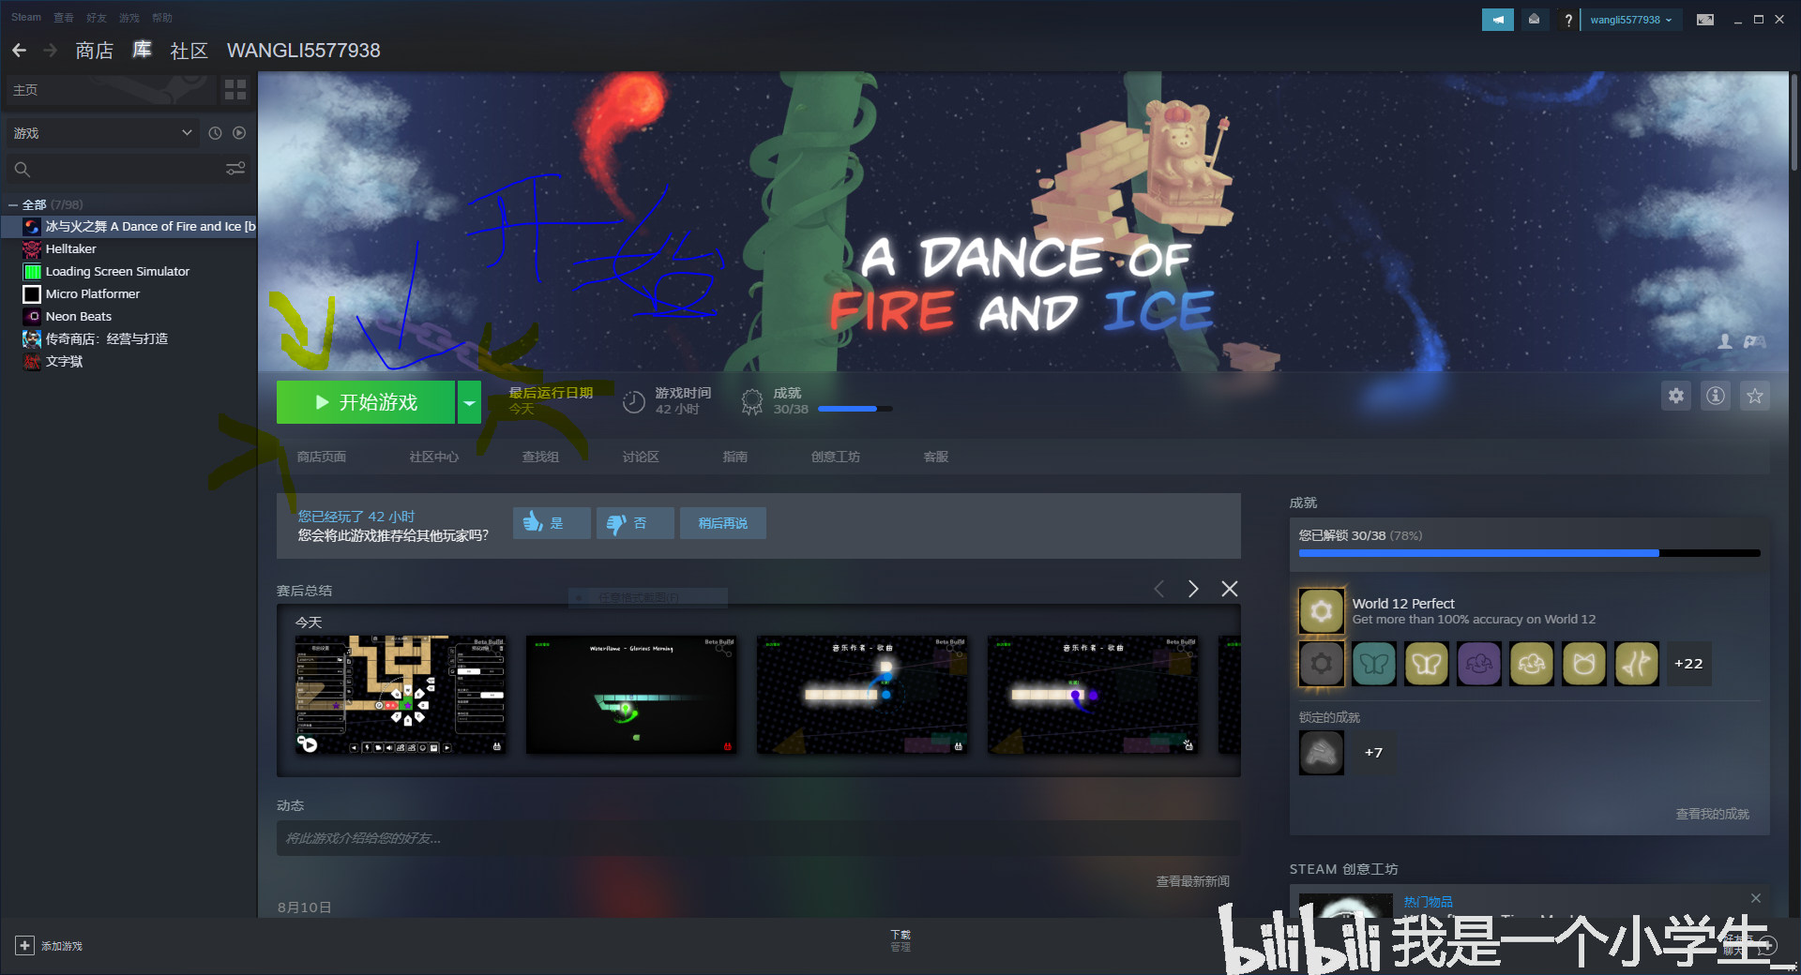1801x975 pixels.
Task: Dismiss the post-game summary section
Action: point(1230,589)
